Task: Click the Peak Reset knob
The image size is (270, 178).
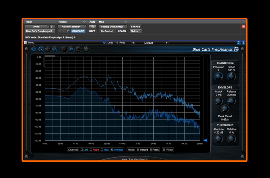Action: (x=225, y=109)
